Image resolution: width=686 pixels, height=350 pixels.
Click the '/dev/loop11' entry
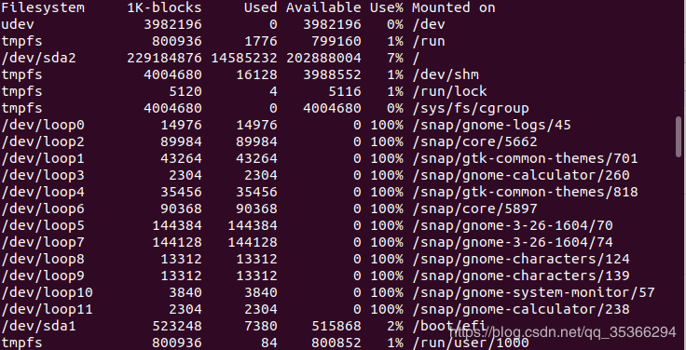click(47, 309)
